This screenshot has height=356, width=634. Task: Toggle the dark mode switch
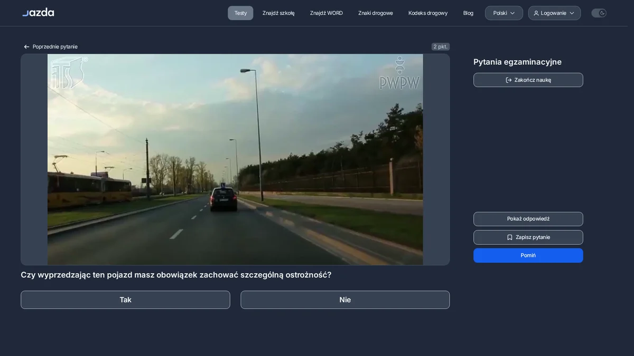[599, 13]
